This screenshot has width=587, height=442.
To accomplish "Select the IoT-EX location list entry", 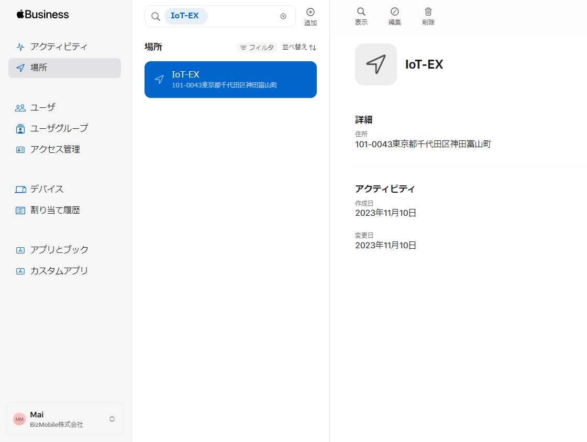I will pos(230,80).
